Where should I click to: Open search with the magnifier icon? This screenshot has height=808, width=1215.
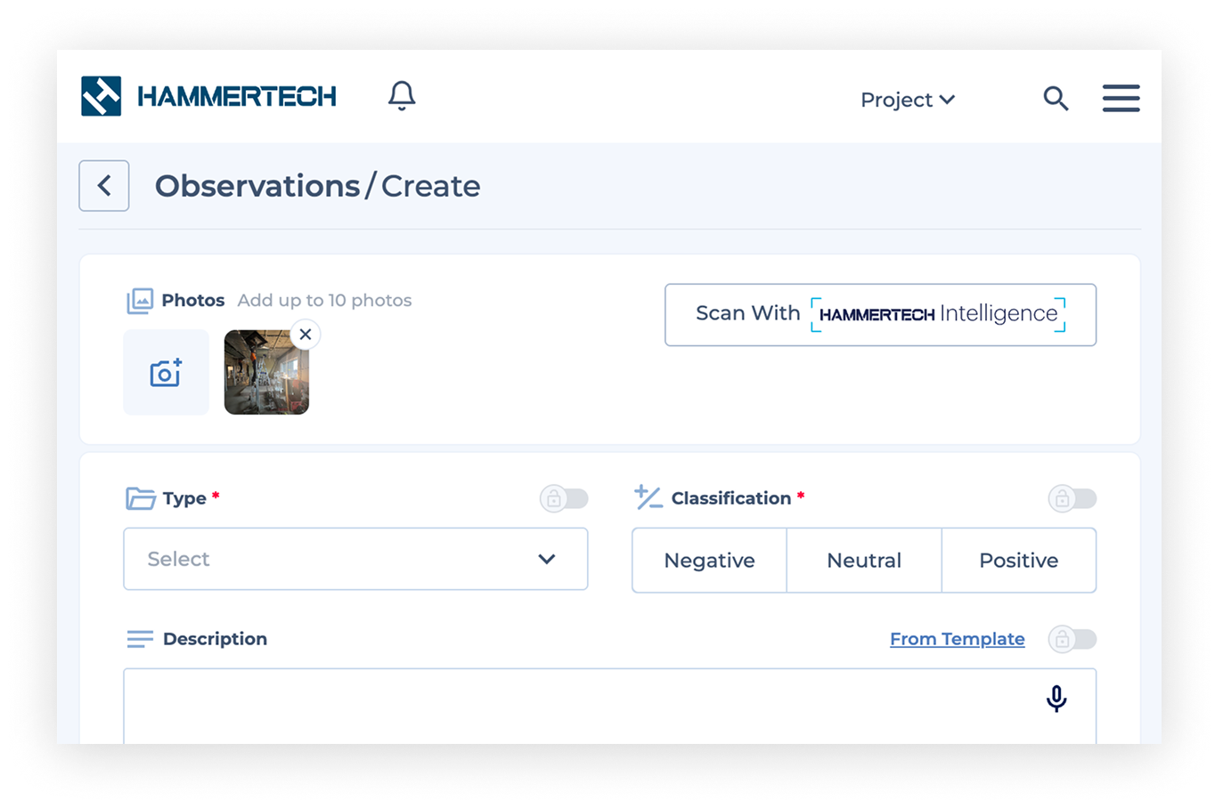pos(1056,99)
